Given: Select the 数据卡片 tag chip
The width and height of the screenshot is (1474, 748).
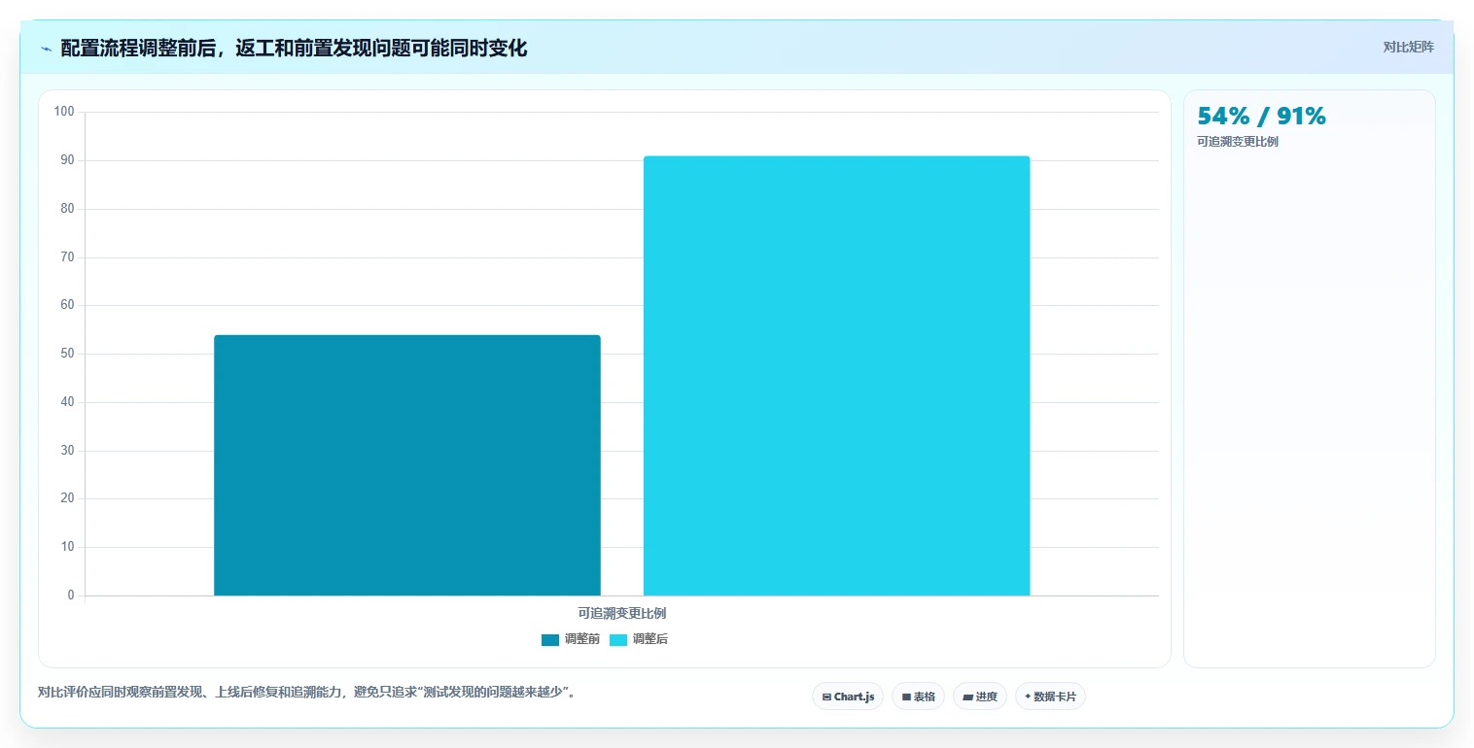Looking at the screenshot, I should coord(1050,697).
